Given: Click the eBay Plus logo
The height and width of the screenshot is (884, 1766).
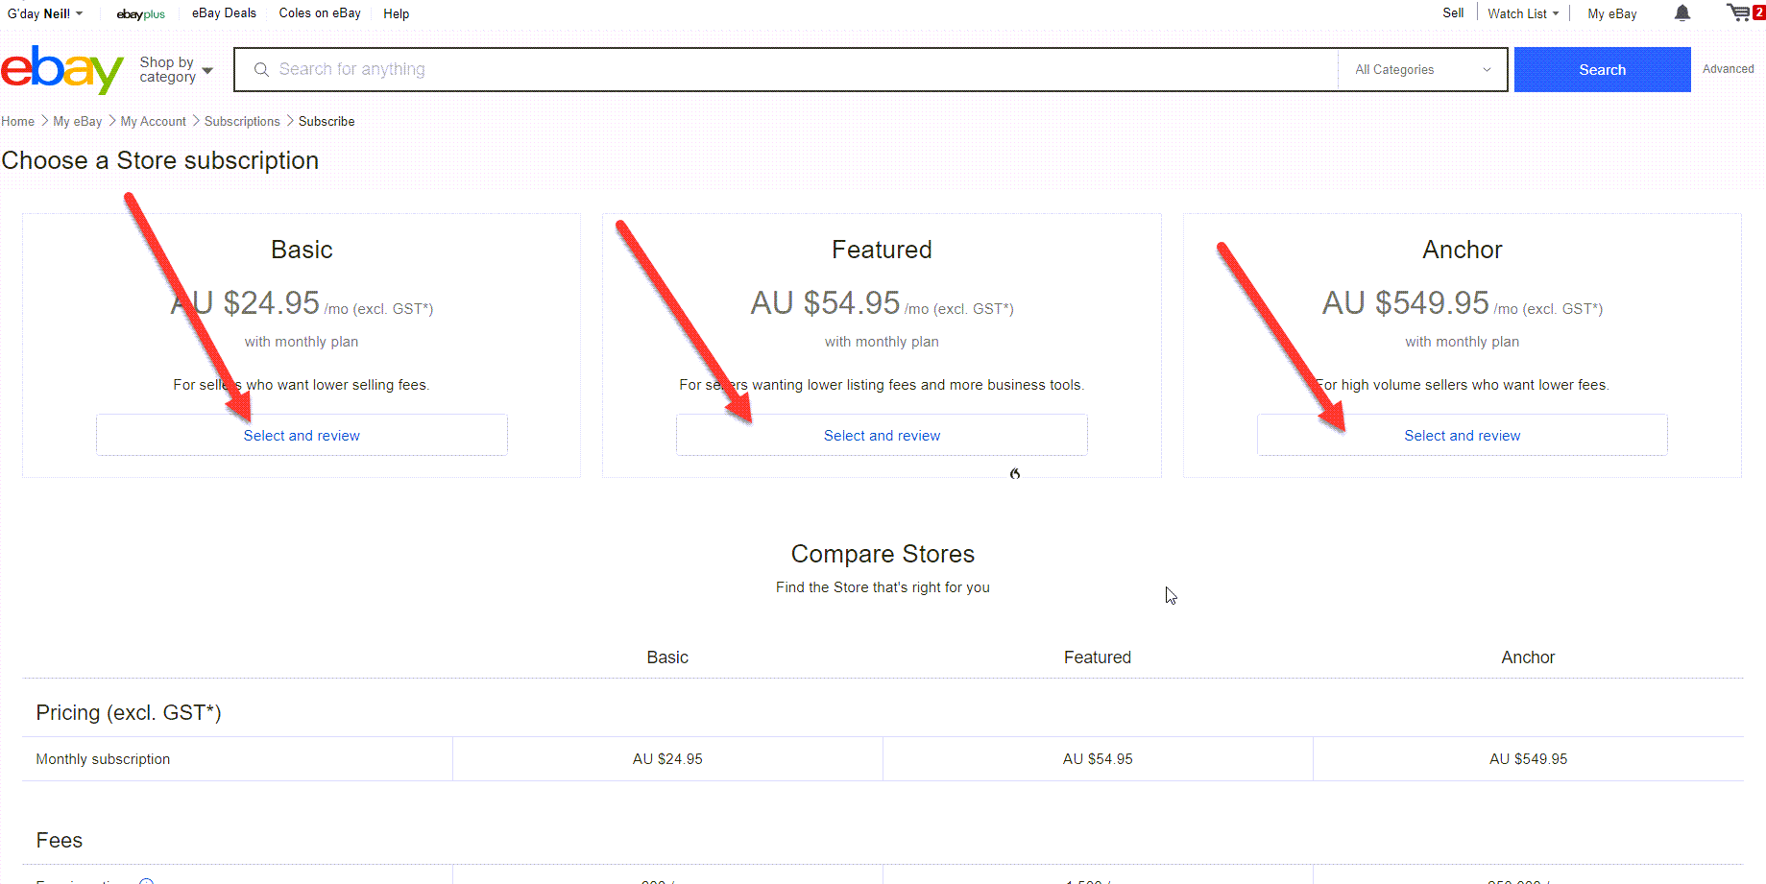Looking at the screenshot, I should [141, 14].
